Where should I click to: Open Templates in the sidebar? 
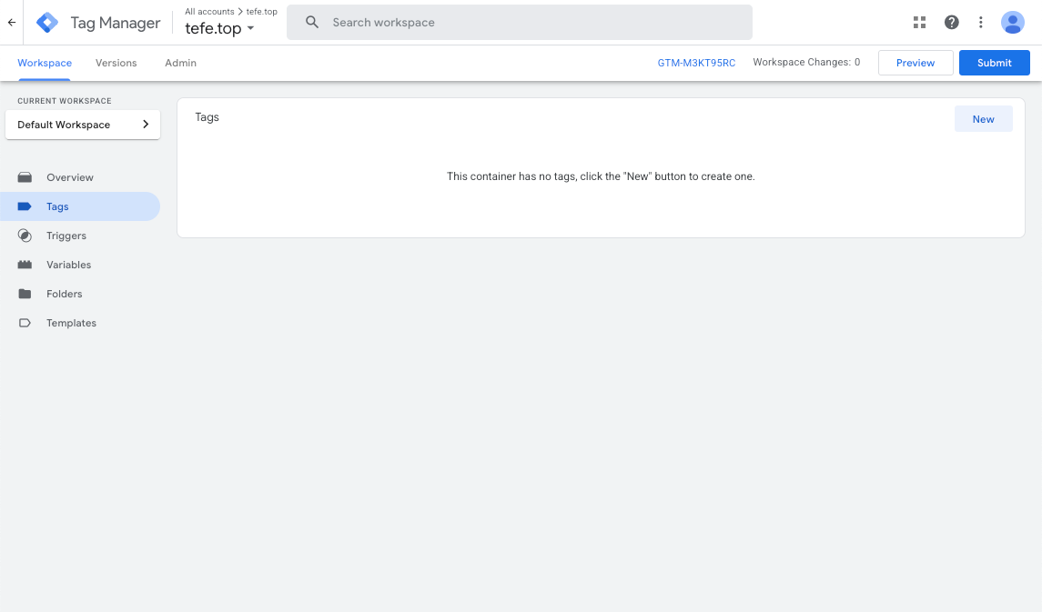coord(71,323)
